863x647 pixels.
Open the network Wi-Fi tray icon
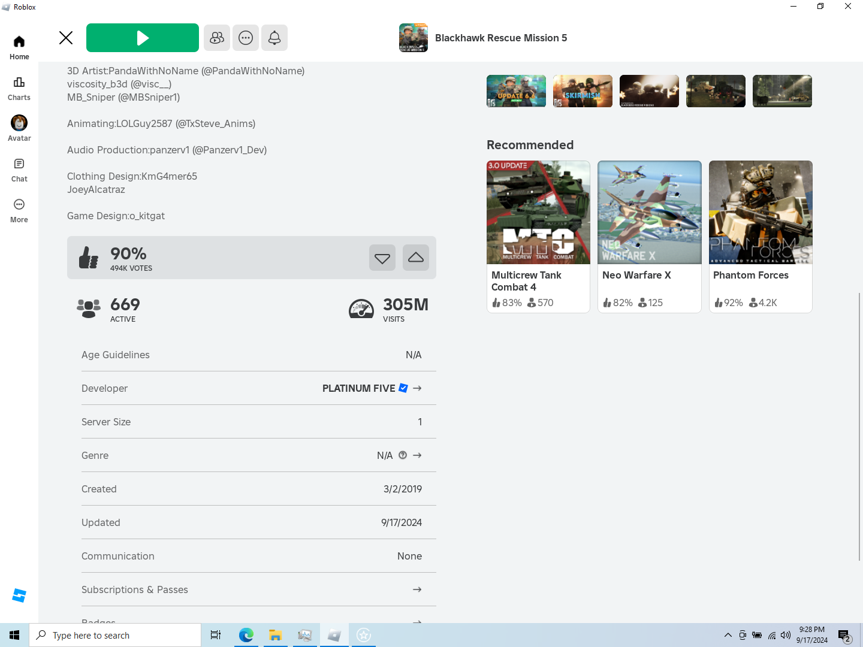[772, 635]
